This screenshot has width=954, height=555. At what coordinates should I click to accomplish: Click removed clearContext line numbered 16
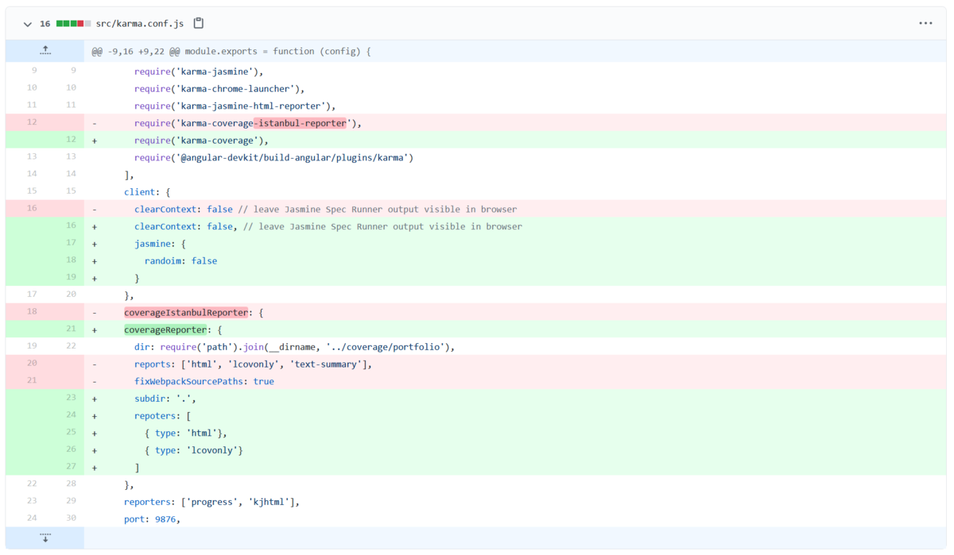515,210
